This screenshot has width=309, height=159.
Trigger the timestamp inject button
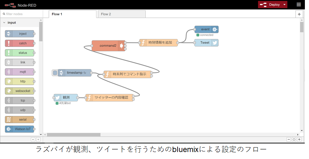55,73
